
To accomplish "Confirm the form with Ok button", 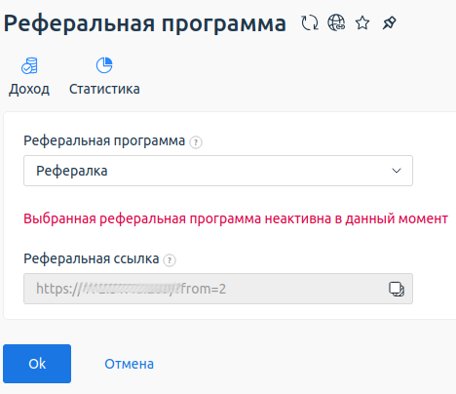I will 37,364.
